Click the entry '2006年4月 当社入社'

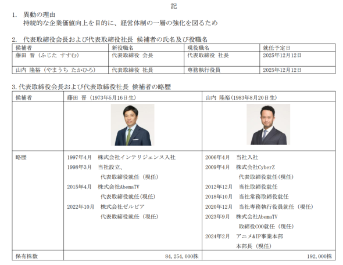[x=231, y=157]
